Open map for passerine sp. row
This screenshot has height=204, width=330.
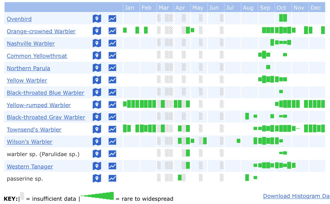point(97,178)
